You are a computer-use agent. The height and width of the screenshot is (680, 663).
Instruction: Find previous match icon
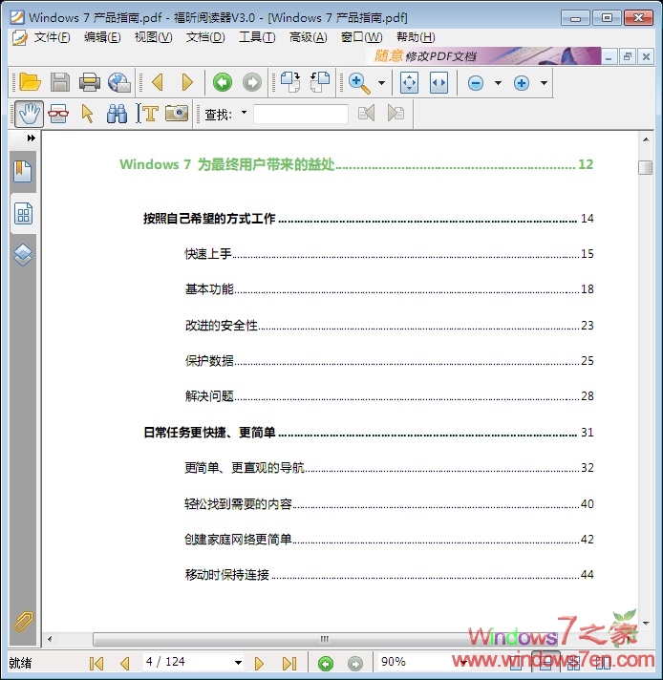(x=366, y=114)
